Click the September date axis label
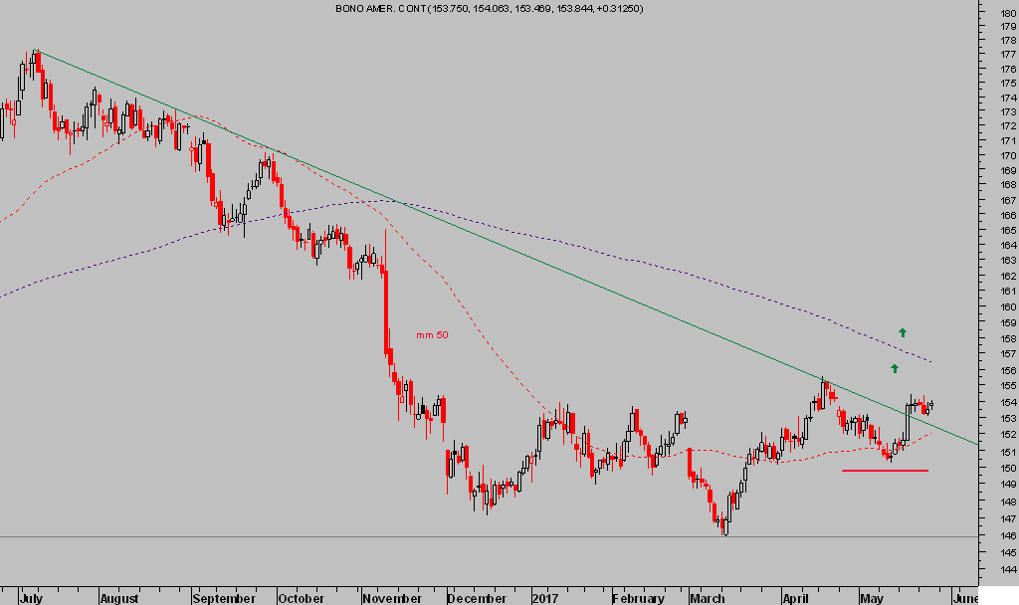The height and width of the screenshot is (605, 1019). point(223,599)
